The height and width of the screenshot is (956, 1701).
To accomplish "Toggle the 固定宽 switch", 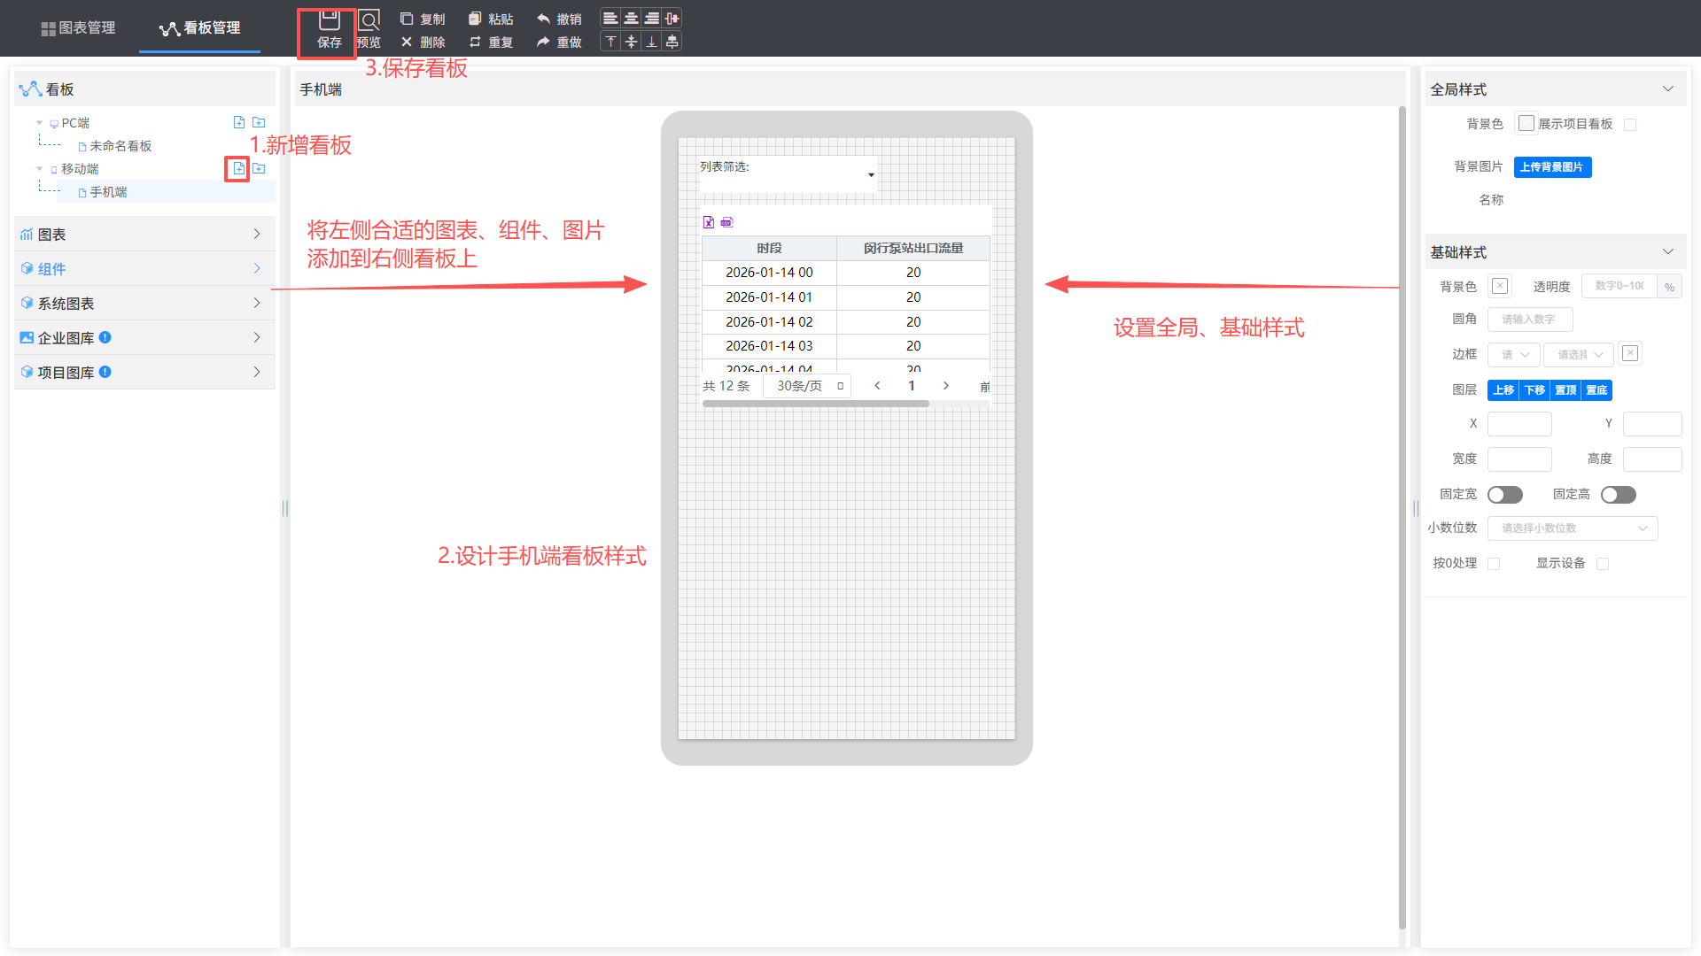I will pos(1504,495).
